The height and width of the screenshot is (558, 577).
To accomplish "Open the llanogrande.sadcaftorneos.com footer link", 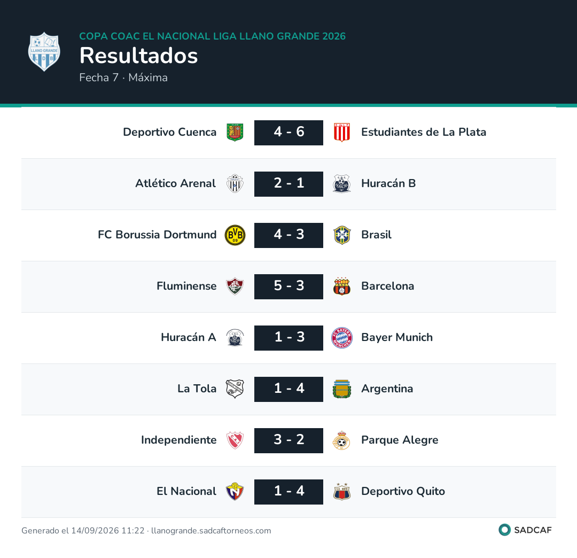I will point(211,531).
